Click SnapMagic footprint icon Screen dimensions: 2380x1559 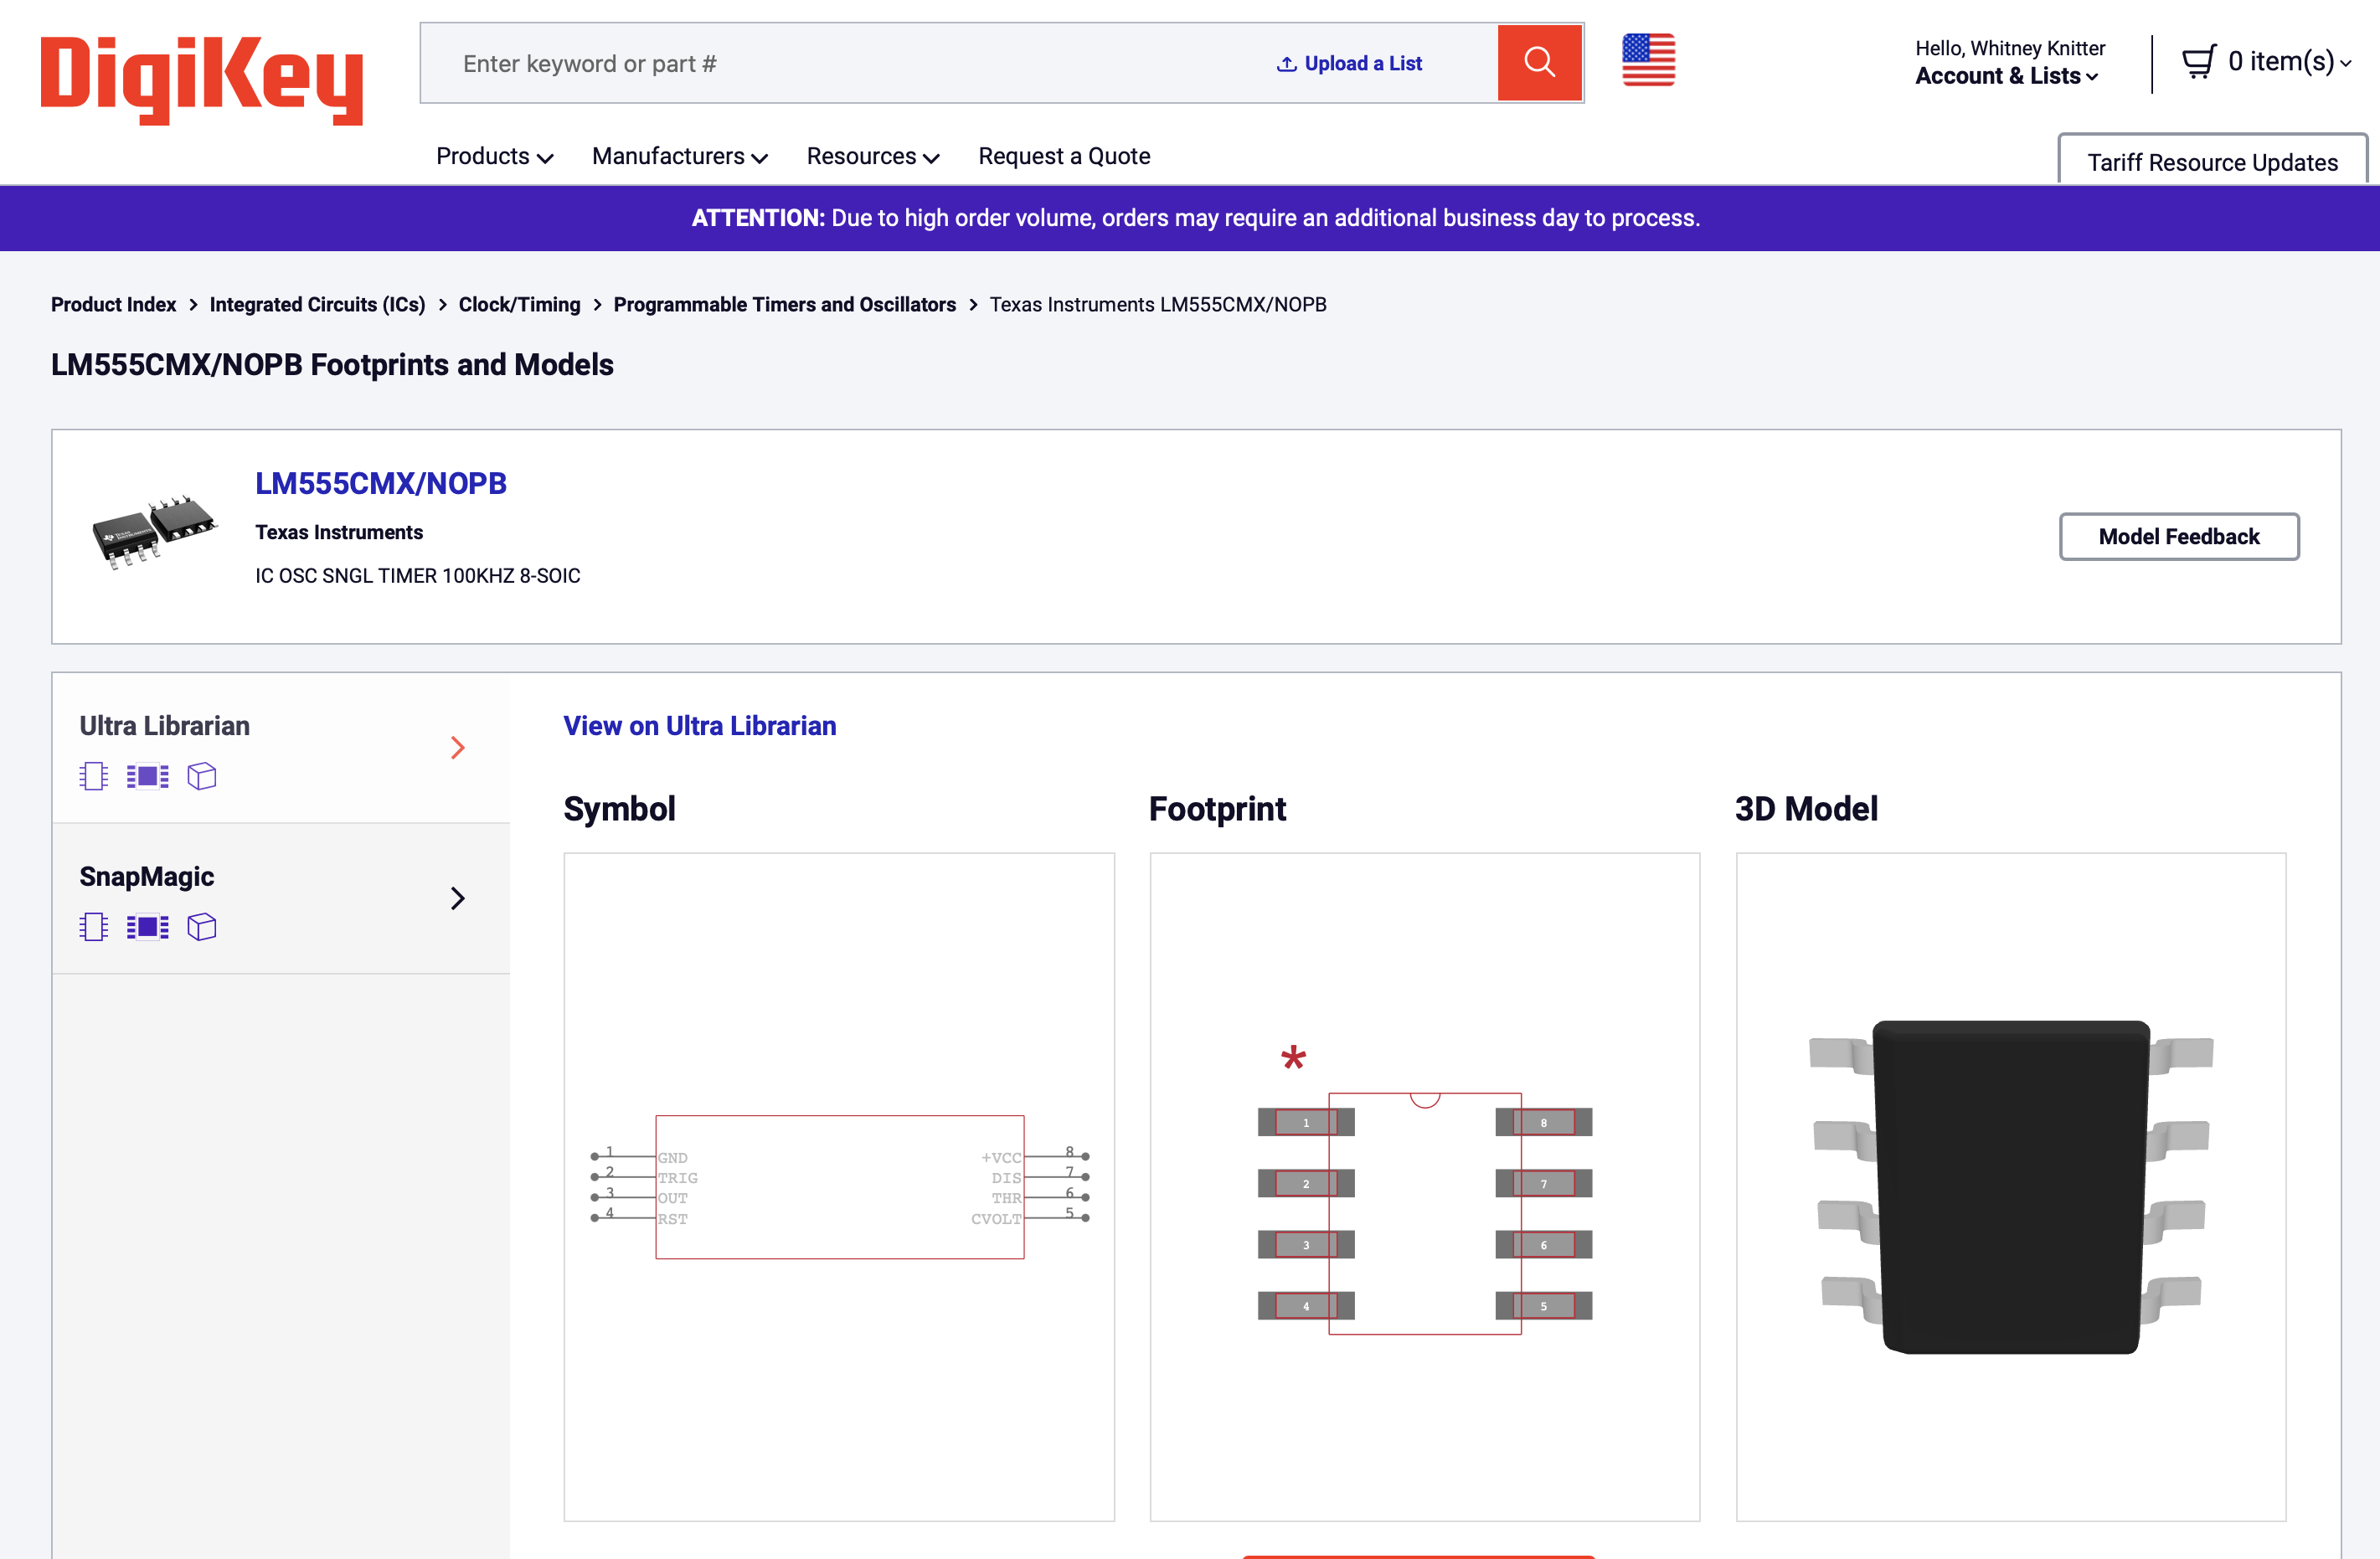(x=148, y=927)
